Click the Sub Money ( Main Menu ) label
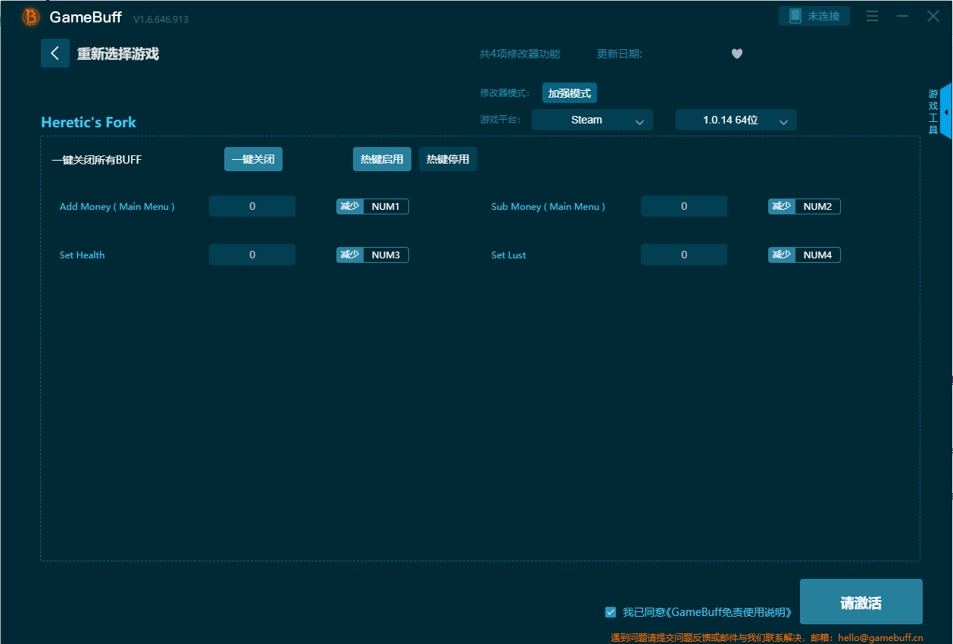This screenshot has width=953, height=644. (548, 206)
